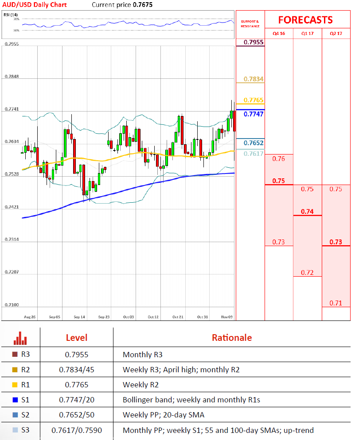
Task: Click the Weekly PP; 20-day SMA rationale
Action: click(x=164, y=415)
